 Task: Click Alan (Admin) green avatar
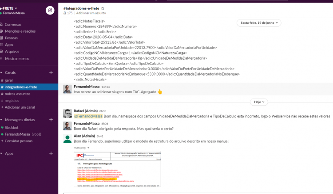click(x=67, y=138)
